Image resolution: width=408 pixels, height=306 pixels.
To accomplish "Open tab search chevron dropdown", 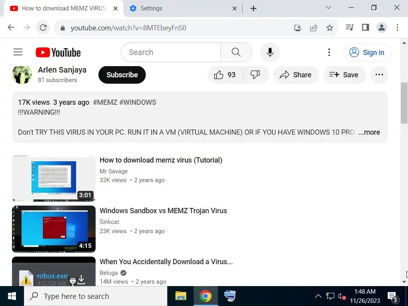I will pyautogui.click(x=328, y=8).
